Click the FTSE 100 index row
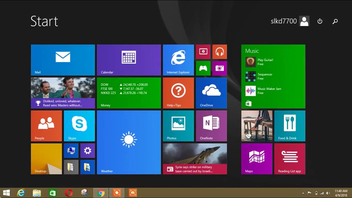Image resolution: width=352 pixels, height=198 pixels. click(122, 89)
